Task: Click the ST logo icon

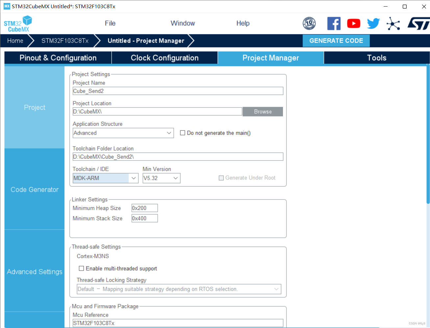Action: [418, 24]
